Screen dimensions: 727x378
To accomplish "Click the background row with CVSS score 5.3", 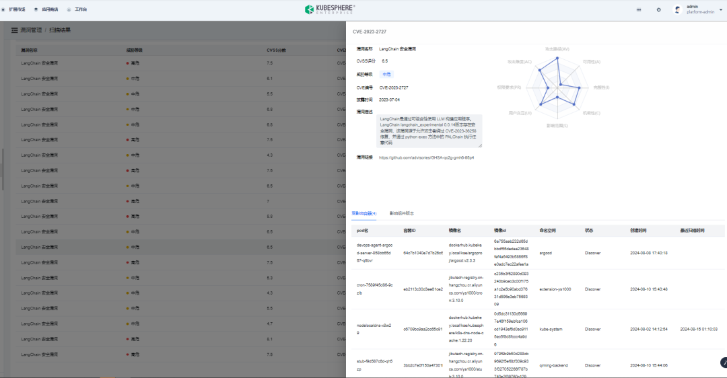I will pos(181,278).
